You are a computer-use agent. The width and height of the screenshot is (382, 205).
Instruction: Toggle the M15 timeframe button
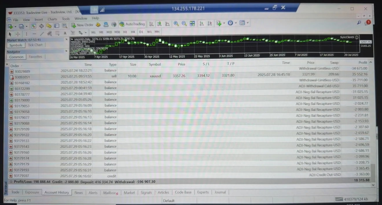(x=109, y=32)
